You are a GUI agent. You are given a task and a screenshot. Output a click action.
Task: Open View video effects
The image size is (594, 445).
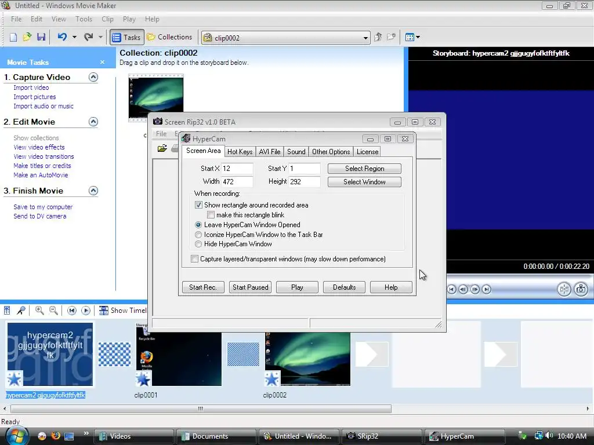(x=39, y=147)
